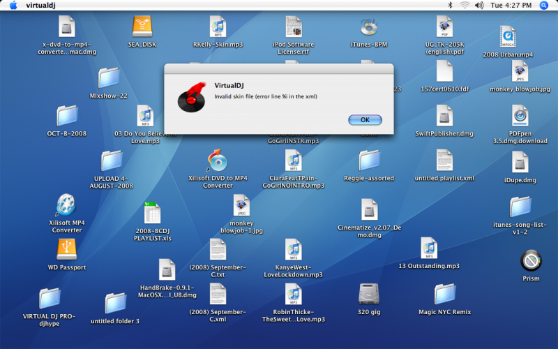Select the Prism application icon

coord(531,261)
